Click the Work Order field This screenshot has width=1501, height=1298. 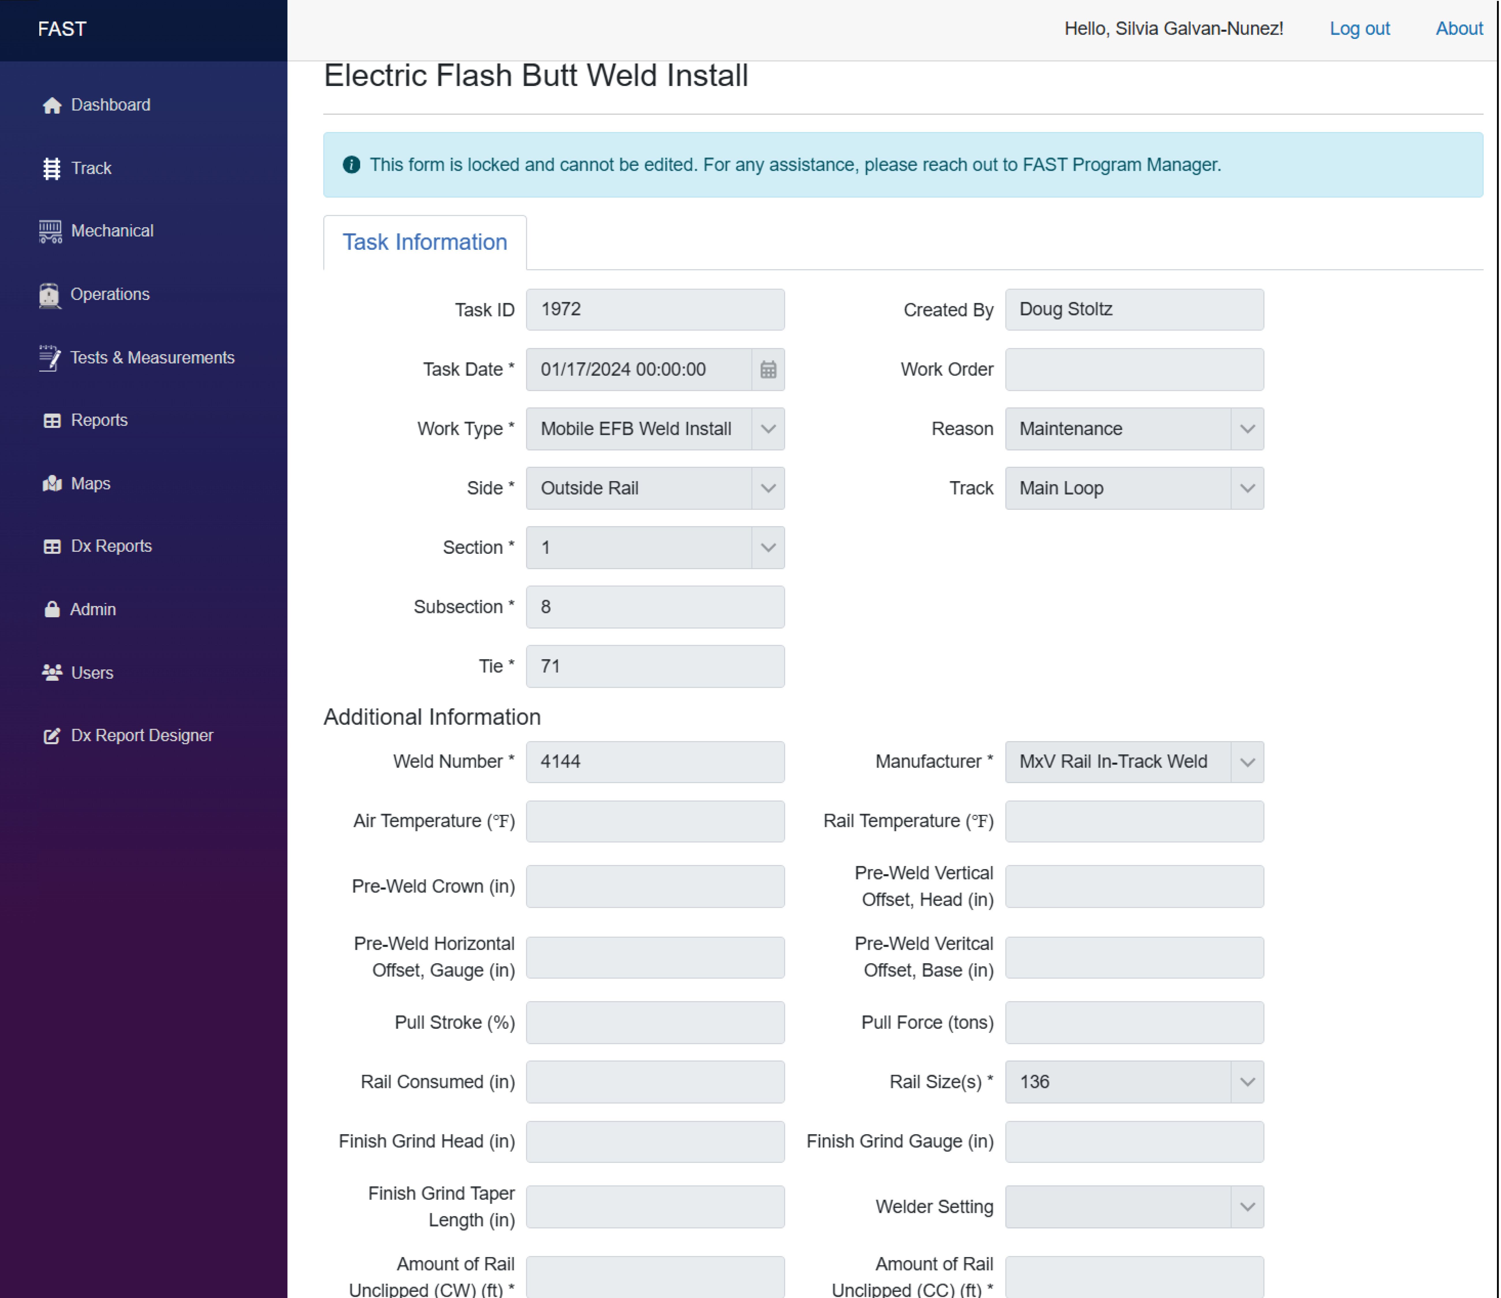click(1134, 370)
